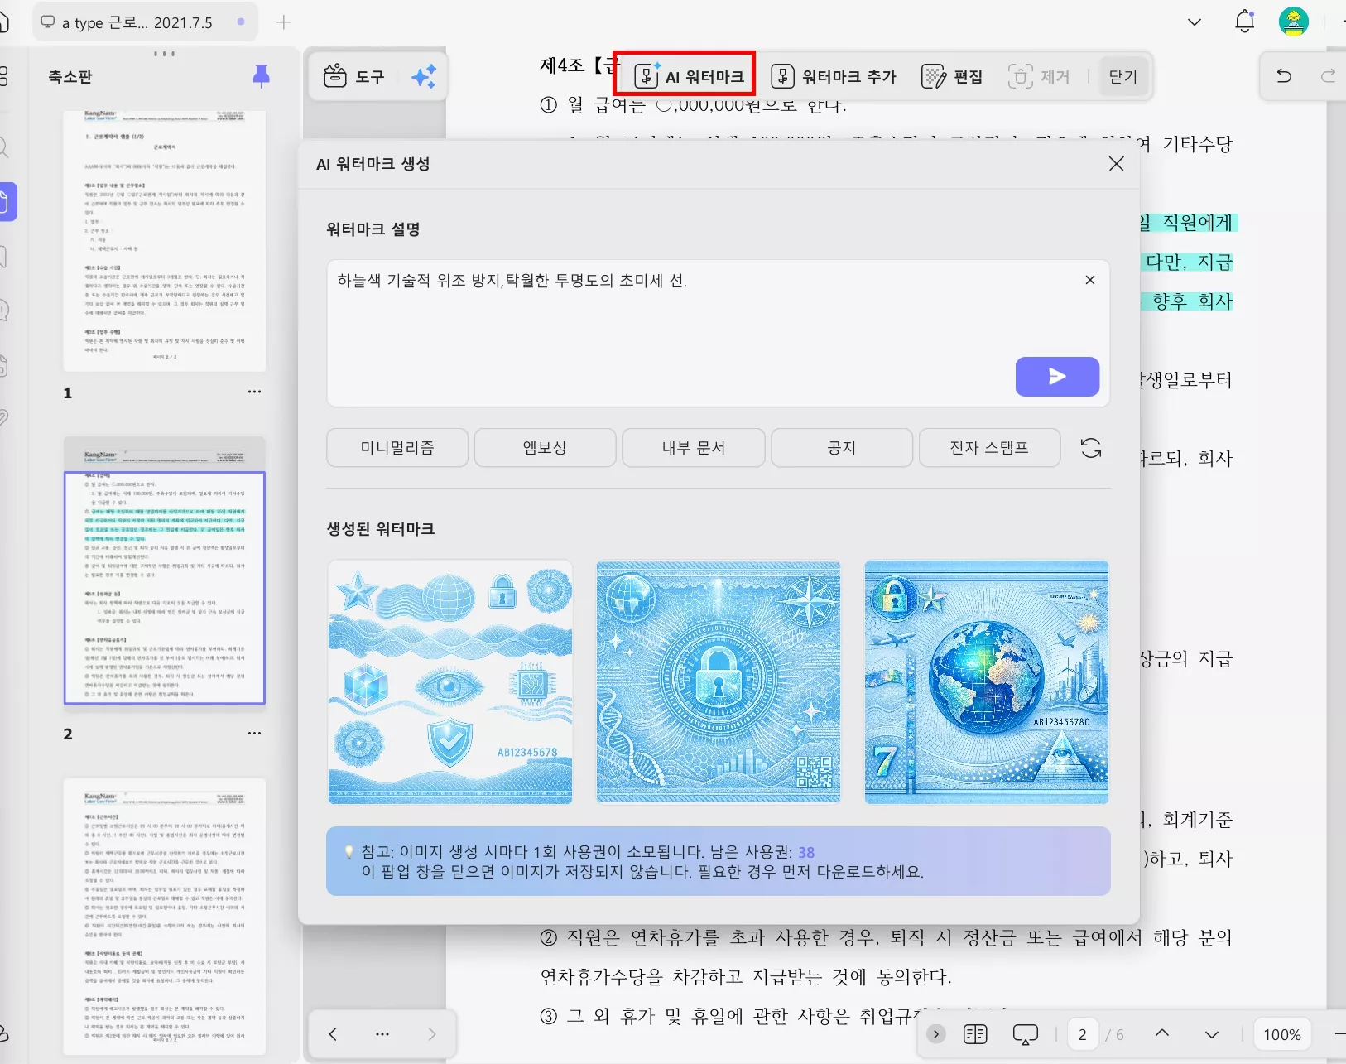Select the 워터마크 추가 tool
The width and height of the screenshot is (1346, 1064).
834,76
